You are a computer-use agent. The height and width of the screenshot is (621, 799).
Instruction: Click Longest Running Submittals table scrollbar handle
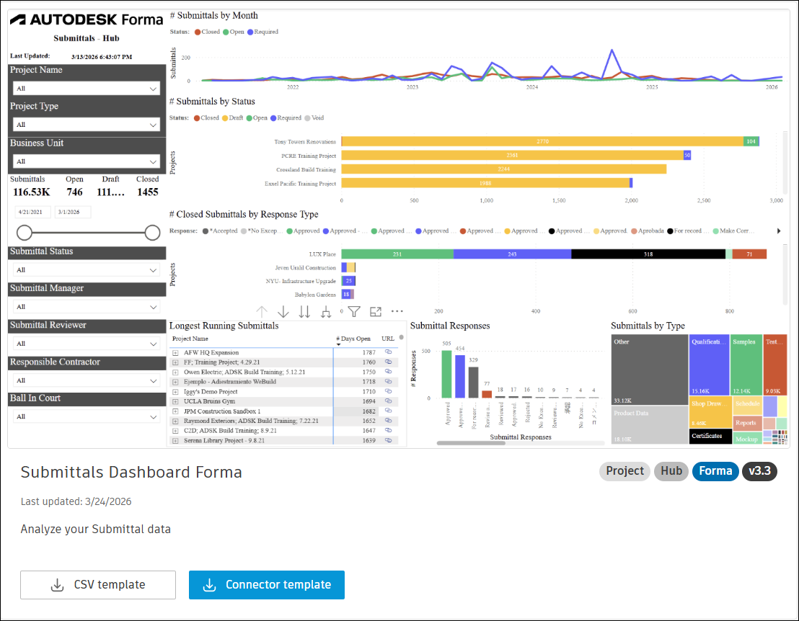click(402, 337)
